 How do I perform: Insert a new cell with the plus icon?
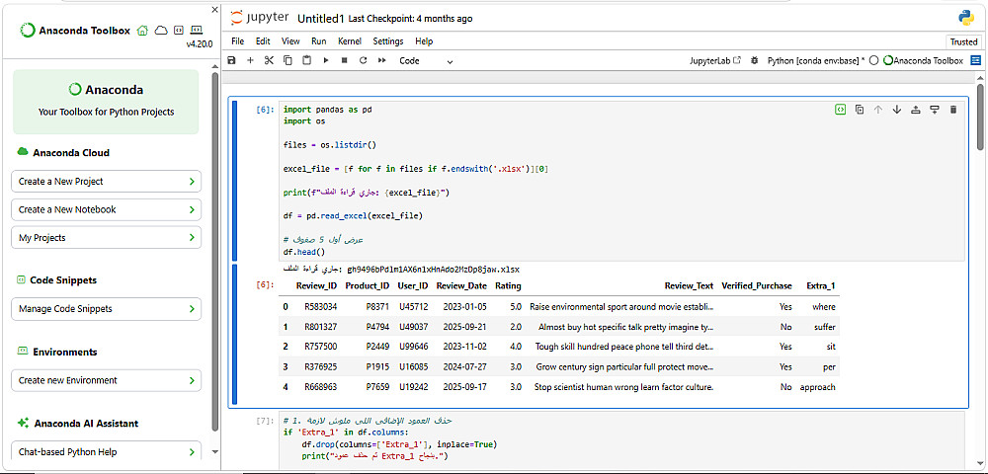pyautogui.click(x=250, y=60)
